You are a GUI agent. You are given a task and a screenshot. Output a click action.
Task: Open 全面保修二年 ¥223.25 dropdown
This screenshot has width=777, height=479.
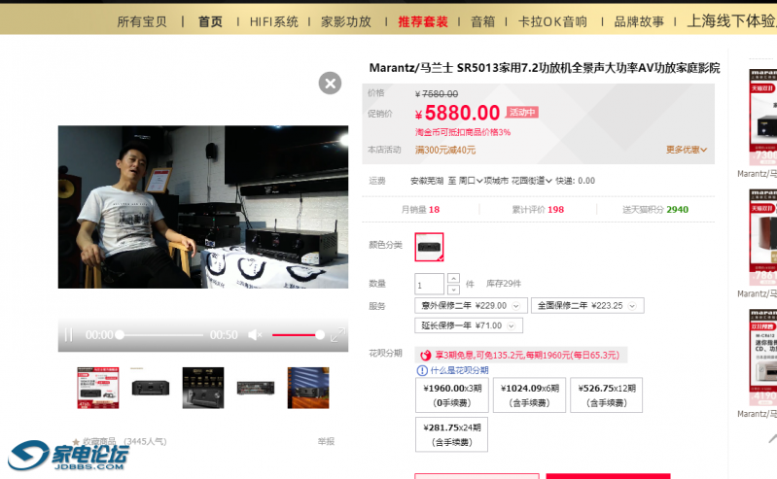(587, 306)
